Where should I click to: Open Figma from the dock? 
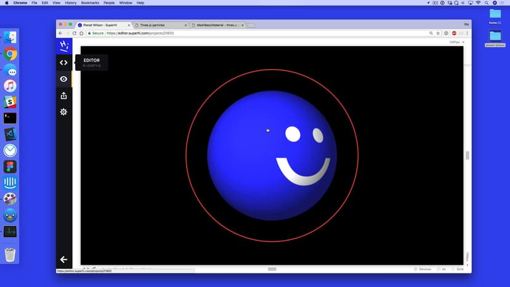tap(10, 166)
